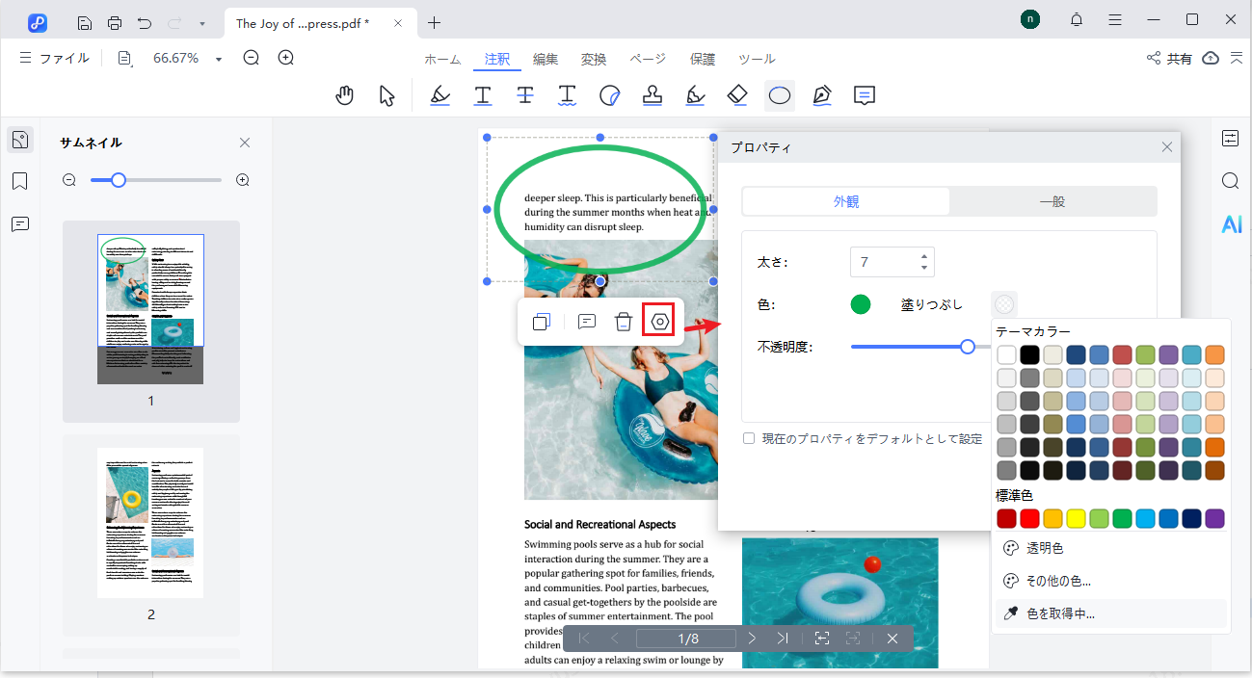Select the Note comment tool
This screenshot has width=1252, height=678.
865,95
